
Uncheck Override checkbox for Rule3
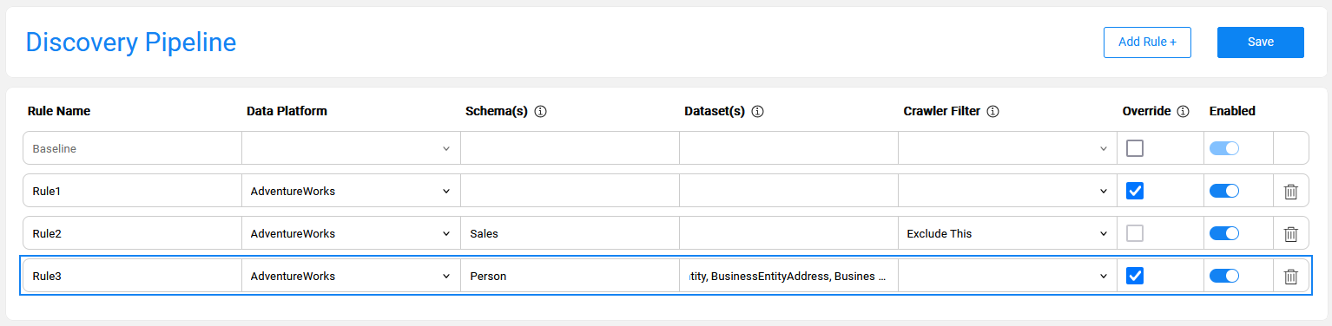(1135, 276)
